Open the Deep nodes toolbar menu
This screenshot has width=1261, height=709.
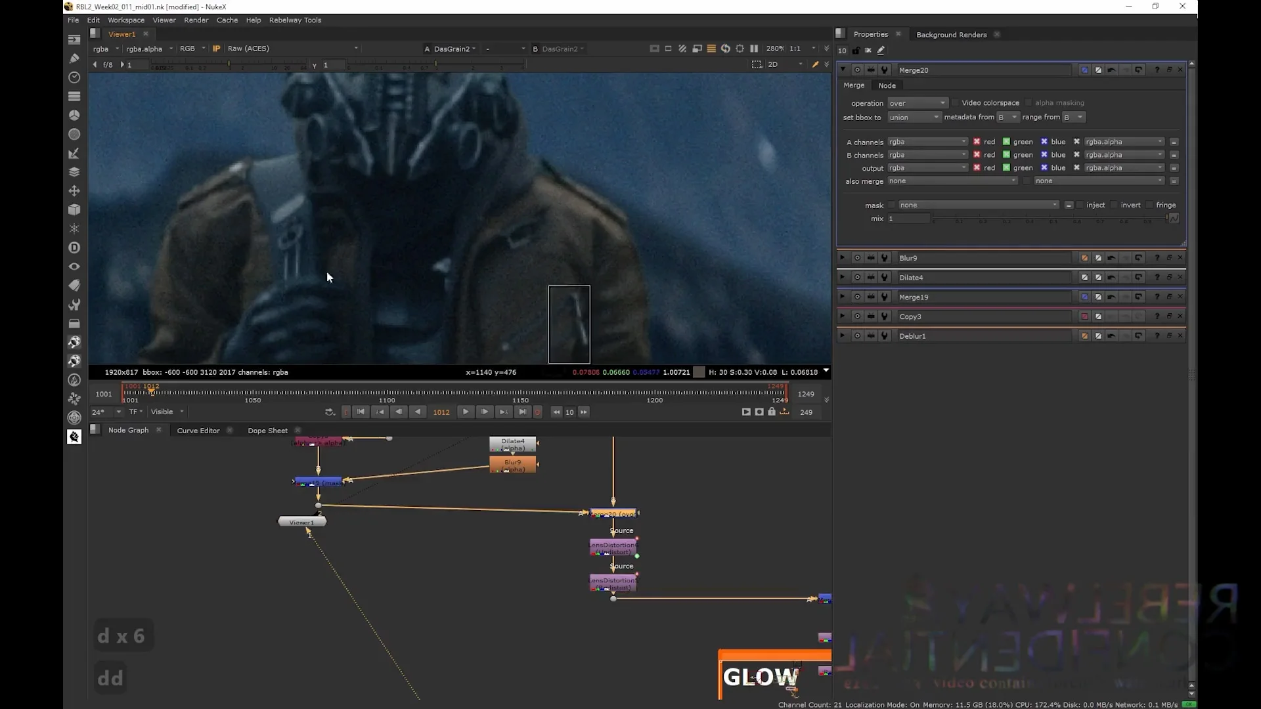tap(74, 247)
